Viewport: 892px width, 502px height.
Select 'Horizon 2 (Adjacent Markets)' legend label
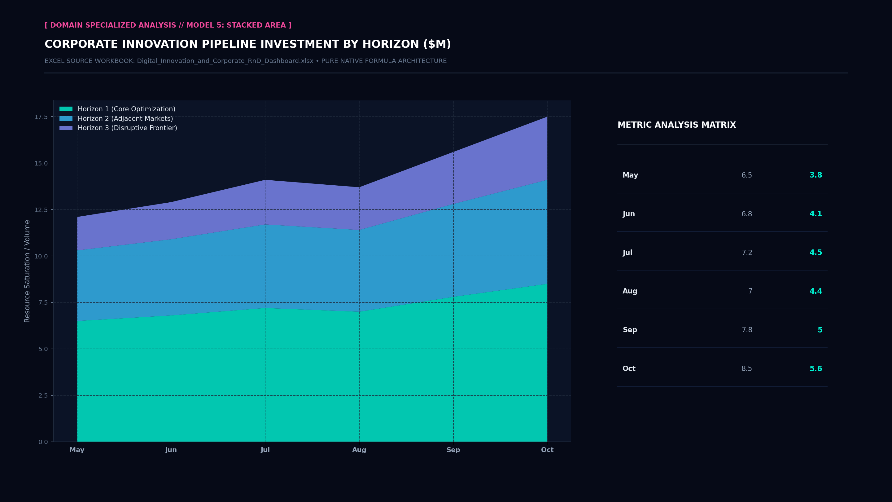coord(125,118)
